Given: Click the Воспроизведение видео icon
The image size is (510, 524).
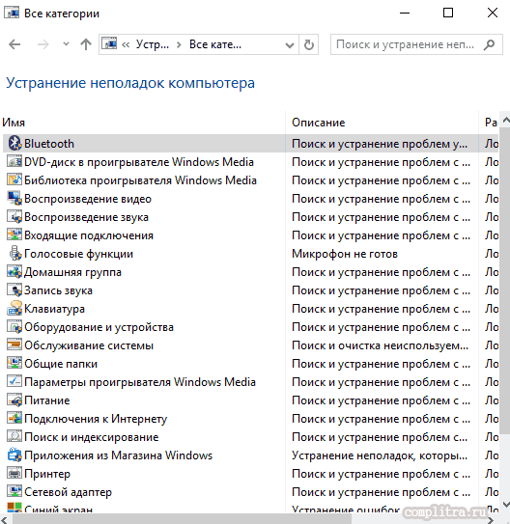Looking at the screenshot, I should (x=14, y=199).
